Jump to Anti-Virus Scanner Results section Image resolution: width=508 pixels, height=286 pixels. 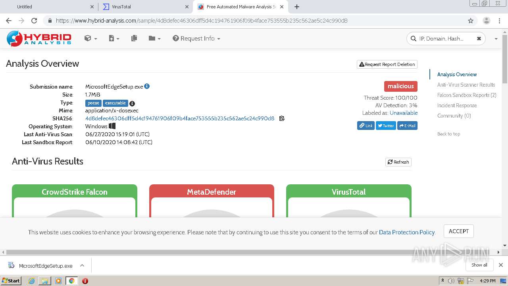click(466, 85)
